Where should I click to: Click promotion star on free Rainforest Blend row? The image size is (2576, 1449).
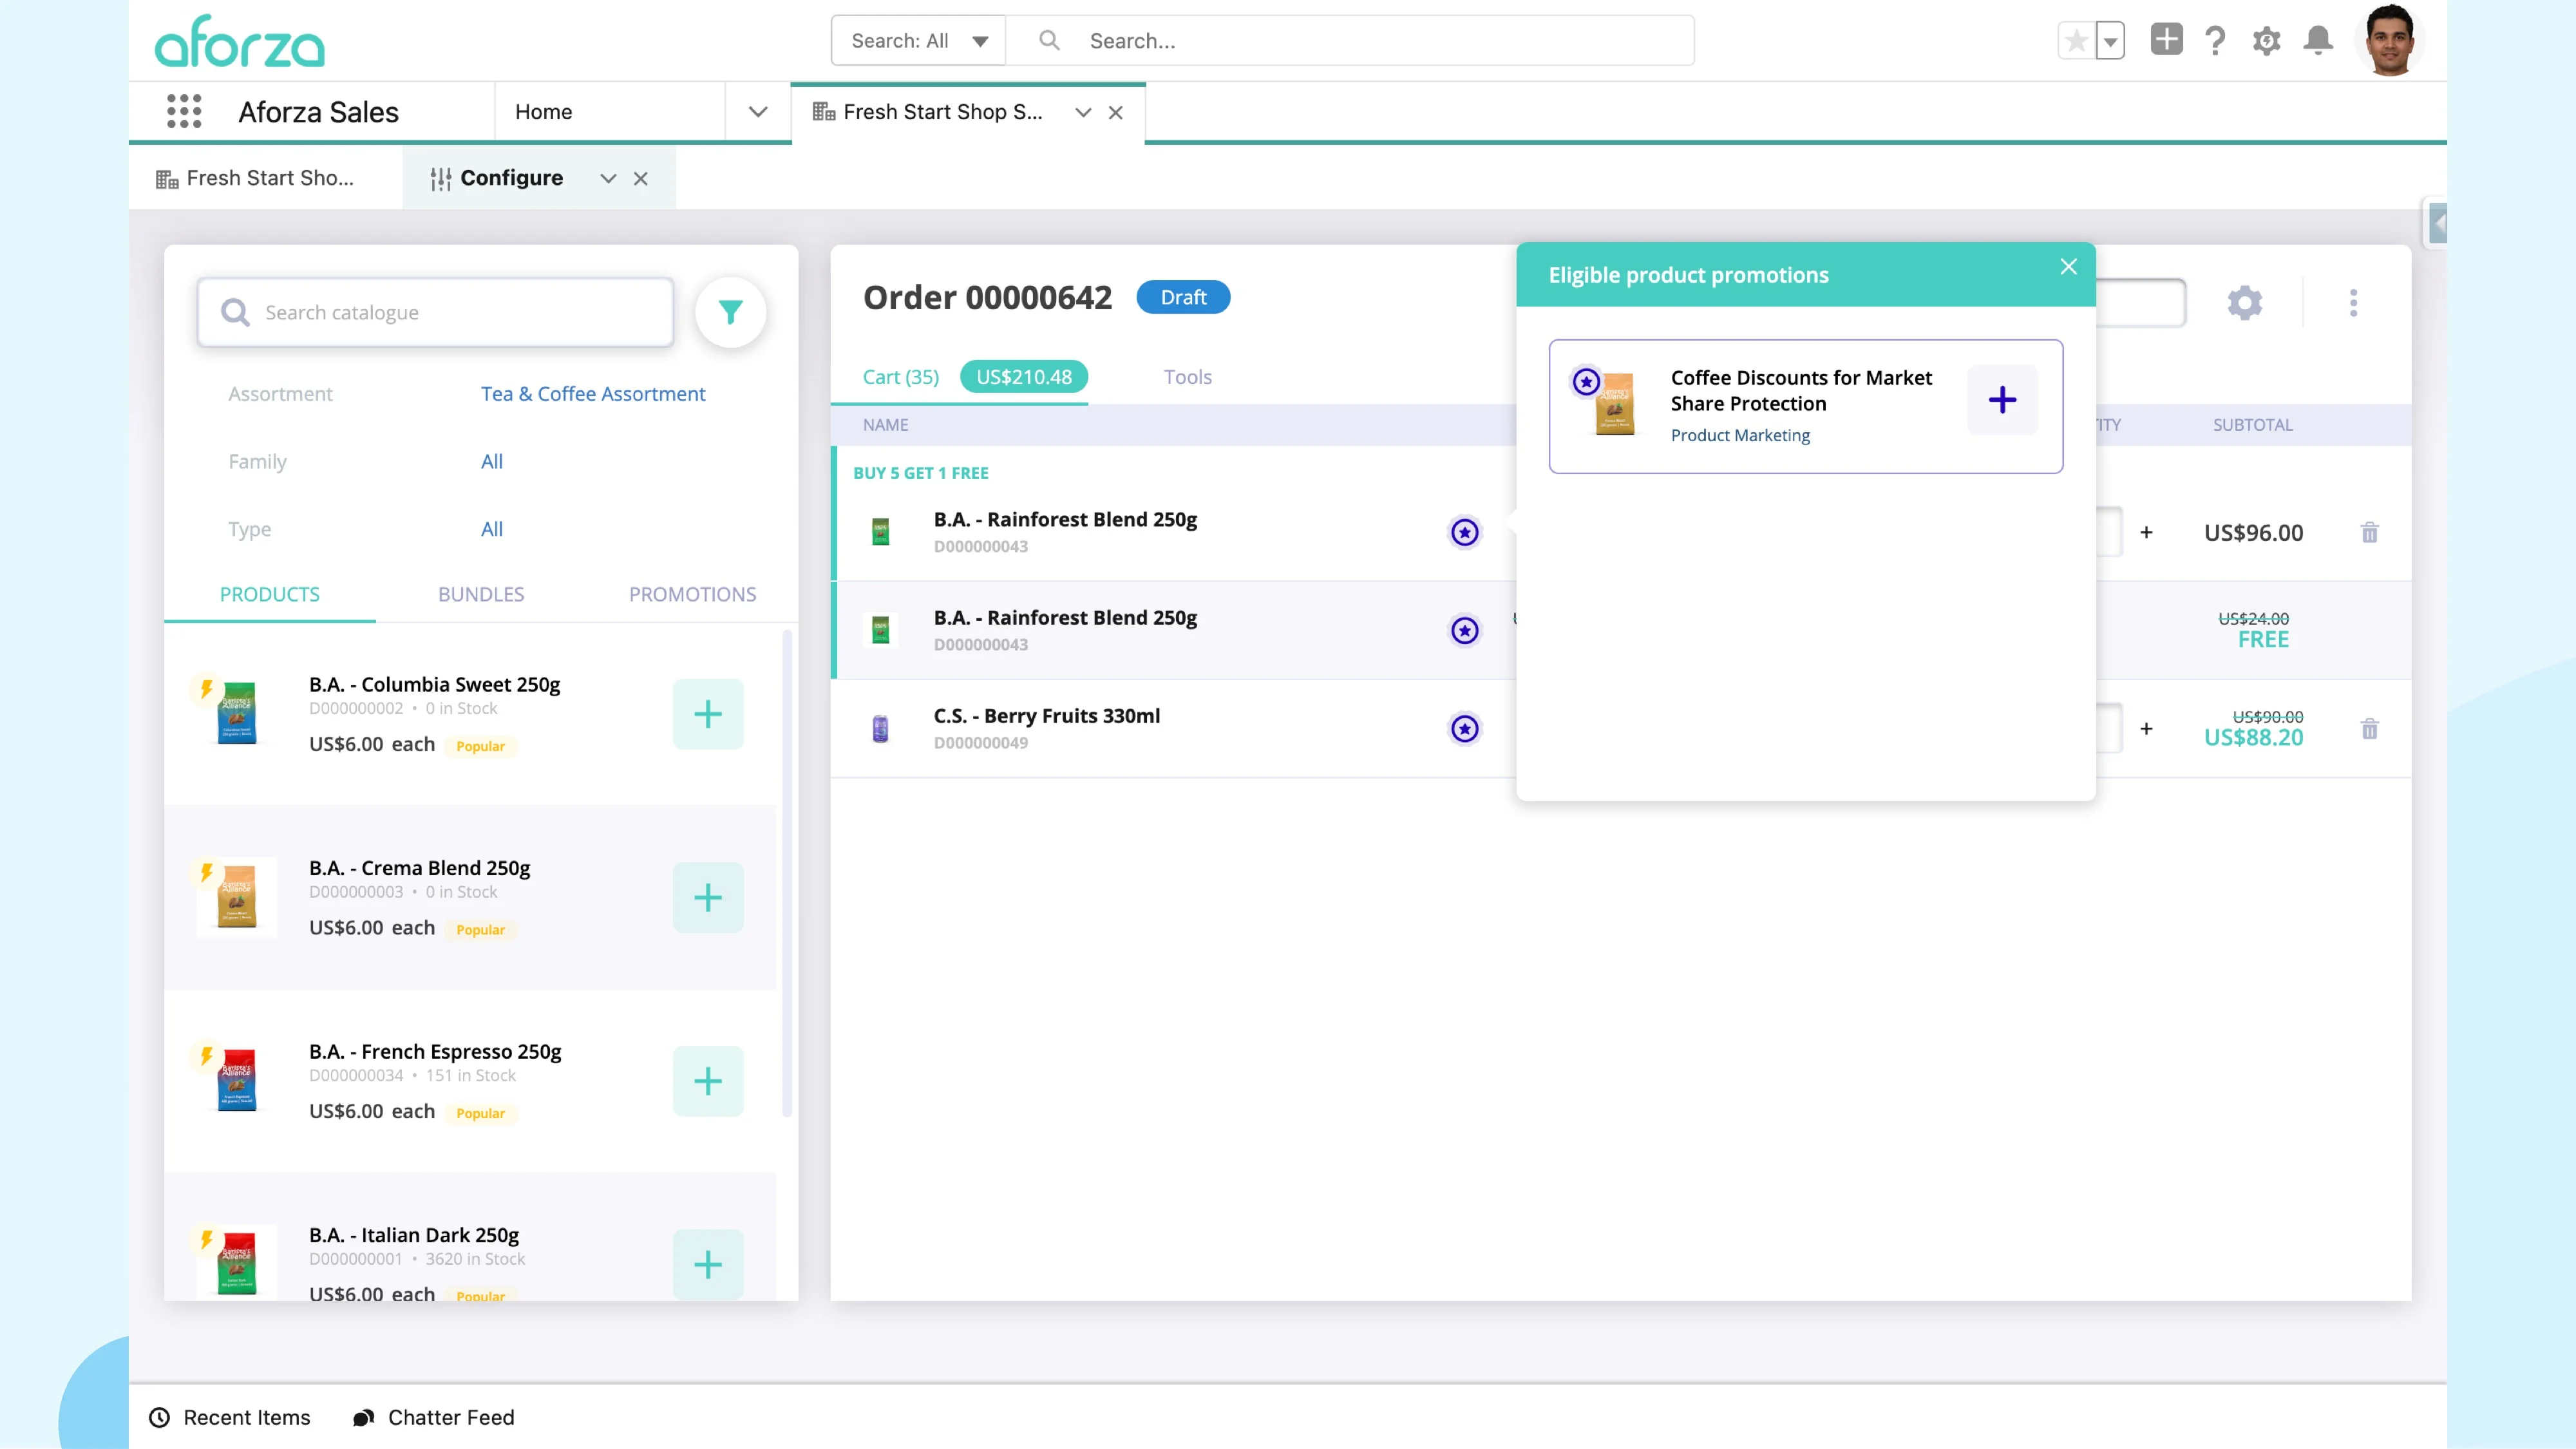pyautogui.click(x=1465, y=630)
